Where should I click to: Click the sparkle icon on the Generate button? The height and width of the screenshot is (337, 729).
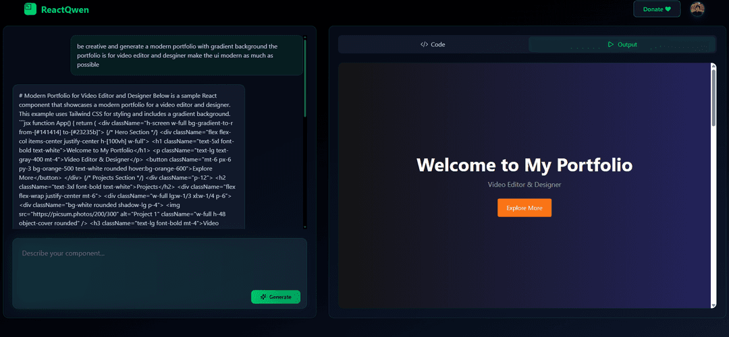click(x=263, y=297)
